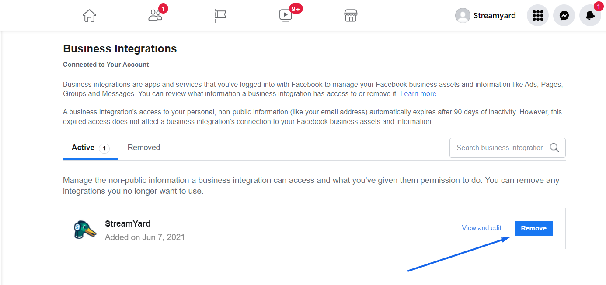Switch to the Active tab
The image size is (606, 285).
tap(83, 148)
